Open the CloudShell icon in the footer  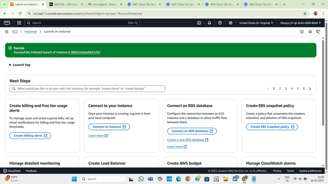pyautogui.click(x=5, y=171)
